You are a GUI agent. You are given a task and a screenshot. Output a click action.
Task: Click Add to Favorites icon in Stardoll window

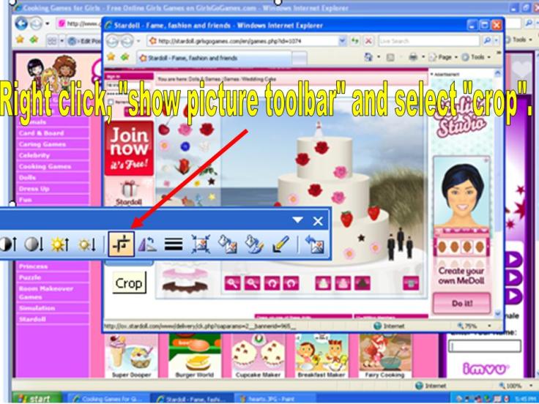click(124, 56)
